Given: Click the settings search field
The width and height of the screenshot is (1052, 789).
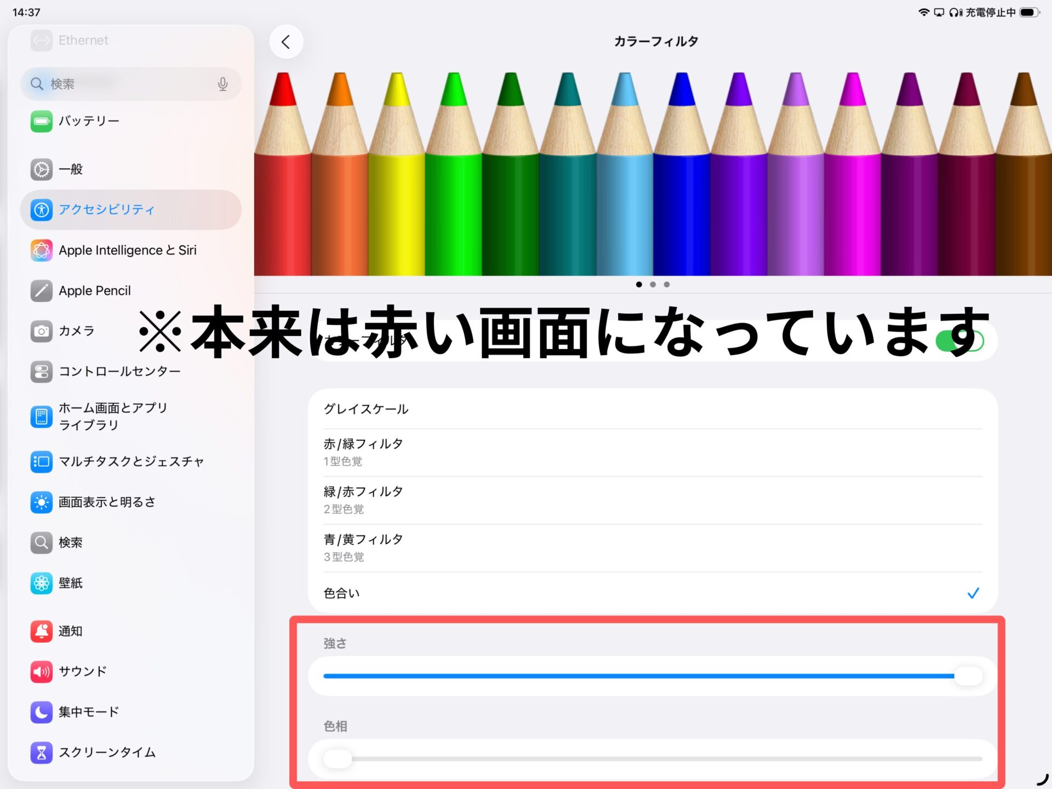Looking at the screenshot, I should pos(126,84).
